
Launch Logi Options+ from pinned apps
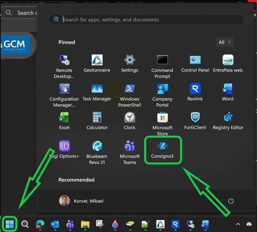click(64, 150)
